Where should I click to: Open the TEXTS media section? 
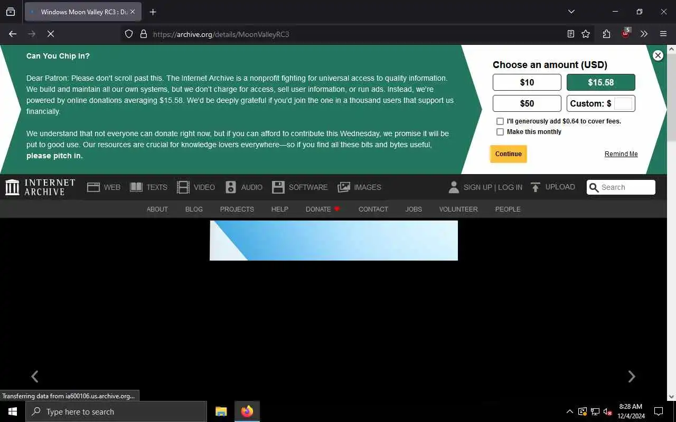pos(148,187)
